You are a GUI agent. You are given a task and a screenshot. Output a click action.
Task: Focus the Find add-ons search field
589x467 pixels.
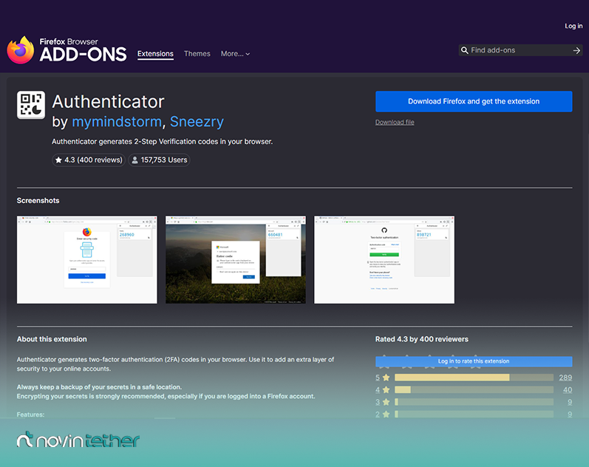[x=520, y=50]
